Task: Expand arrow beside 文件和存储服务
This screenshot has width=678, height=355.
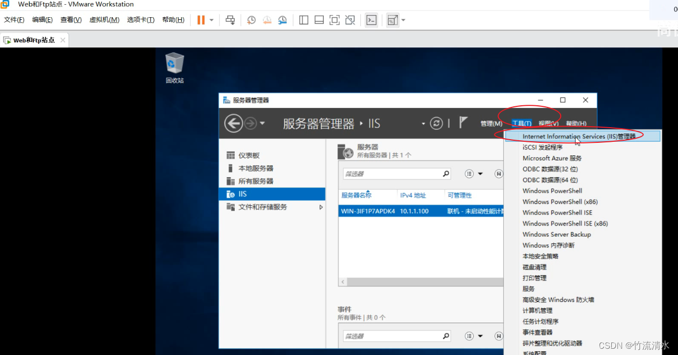Action: 321,207
